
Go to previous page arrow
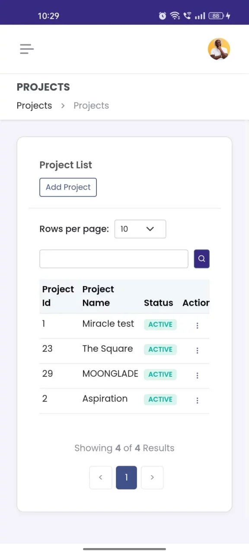[101, 477]
